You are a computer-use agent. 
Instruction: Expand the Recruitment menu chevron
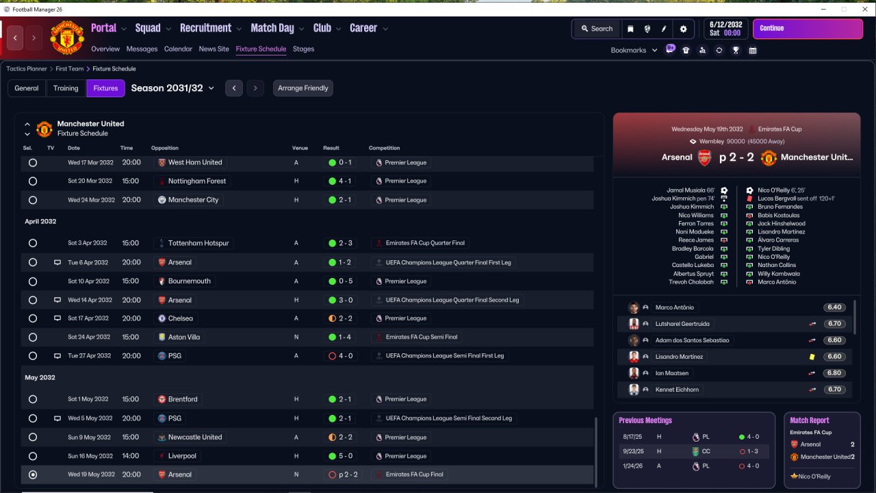click(x=239, y=29)
